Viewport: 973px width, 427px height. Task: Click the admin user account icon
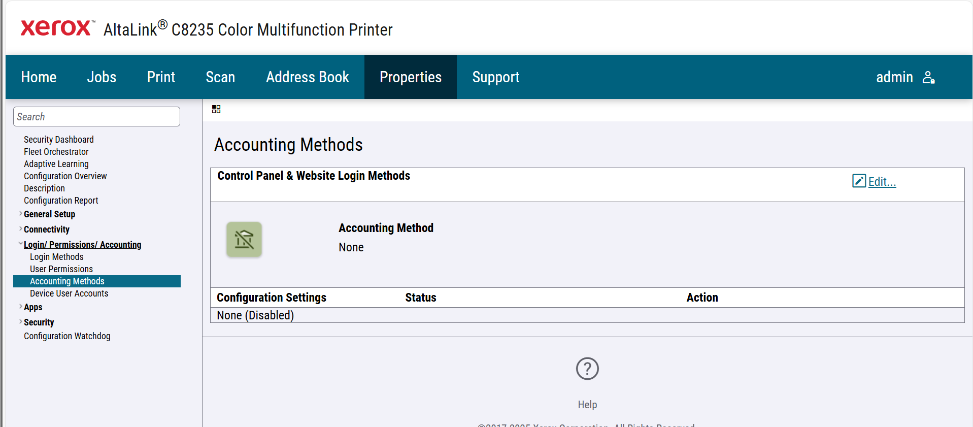pyautogui.click(x=928, y=77)
